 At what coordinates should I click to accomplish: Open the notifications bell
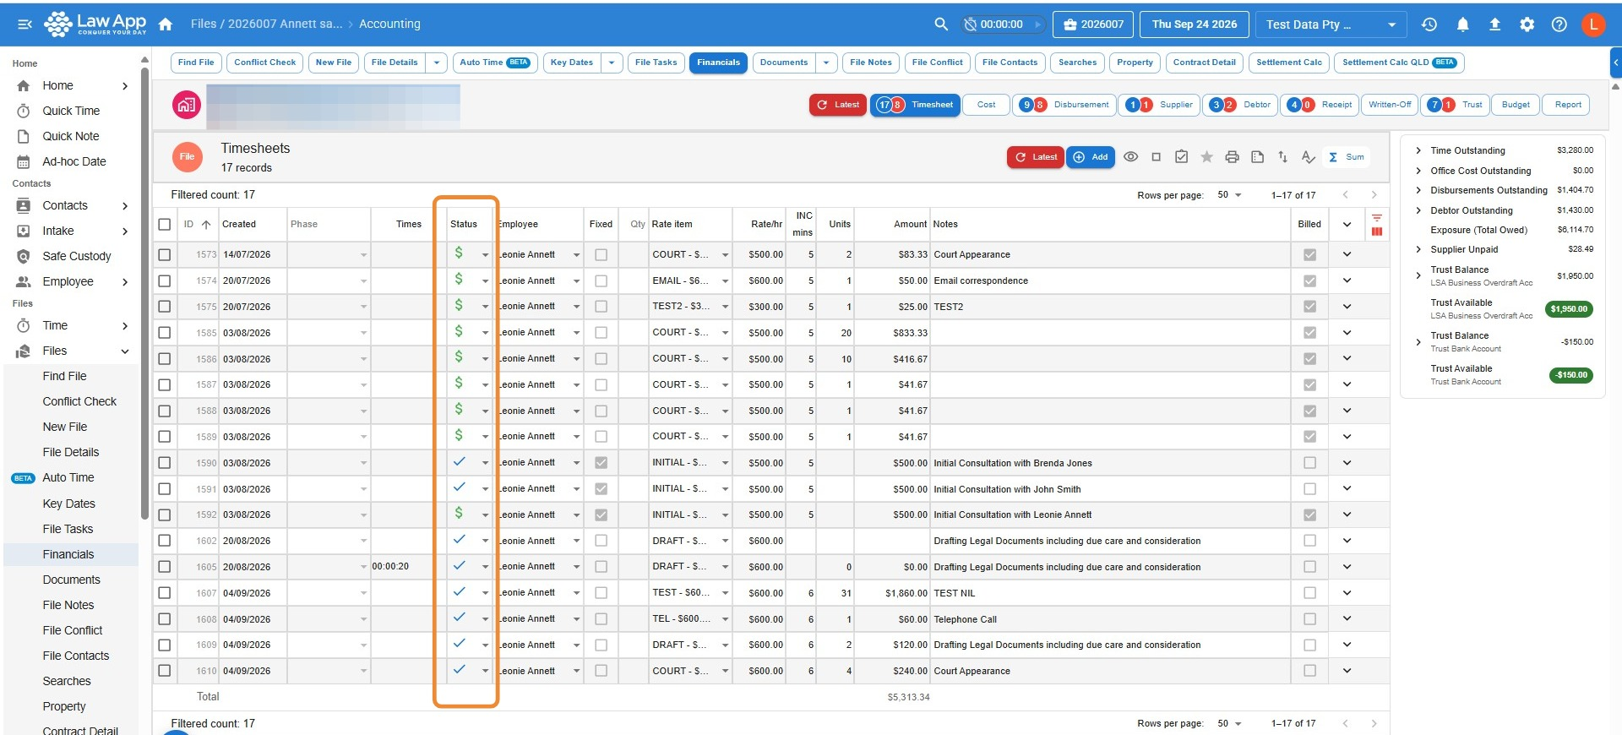1462,24
